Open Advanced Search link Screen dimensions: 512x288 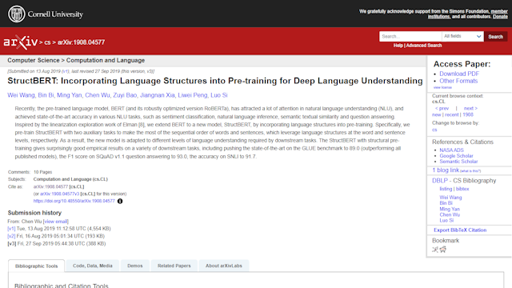[424, 46]
